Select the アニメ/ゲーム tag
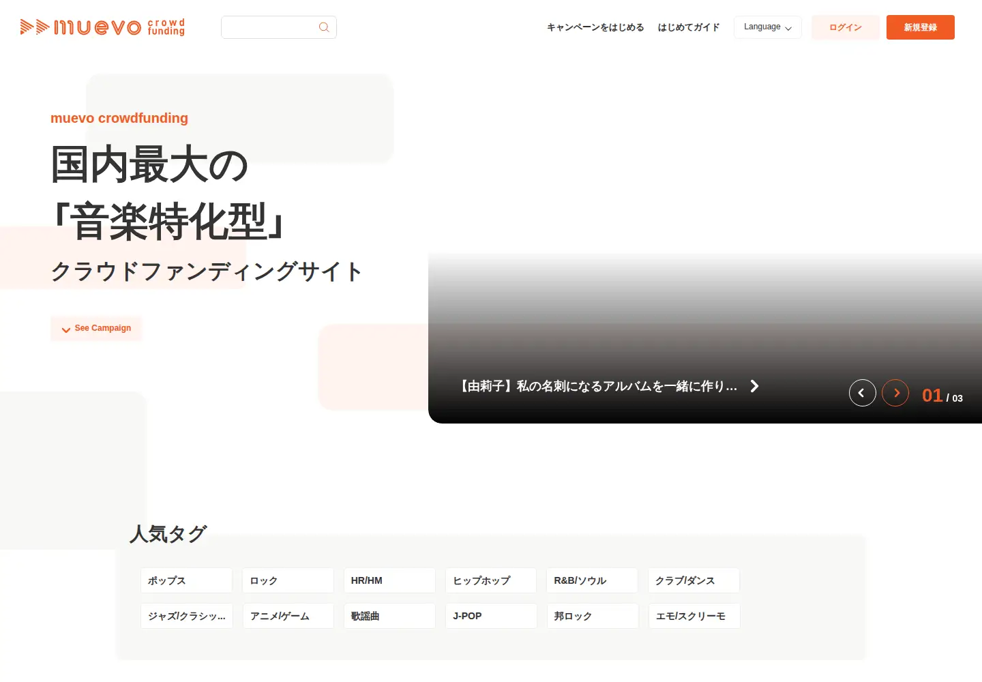The image size is (982, 682). [288, 616]
